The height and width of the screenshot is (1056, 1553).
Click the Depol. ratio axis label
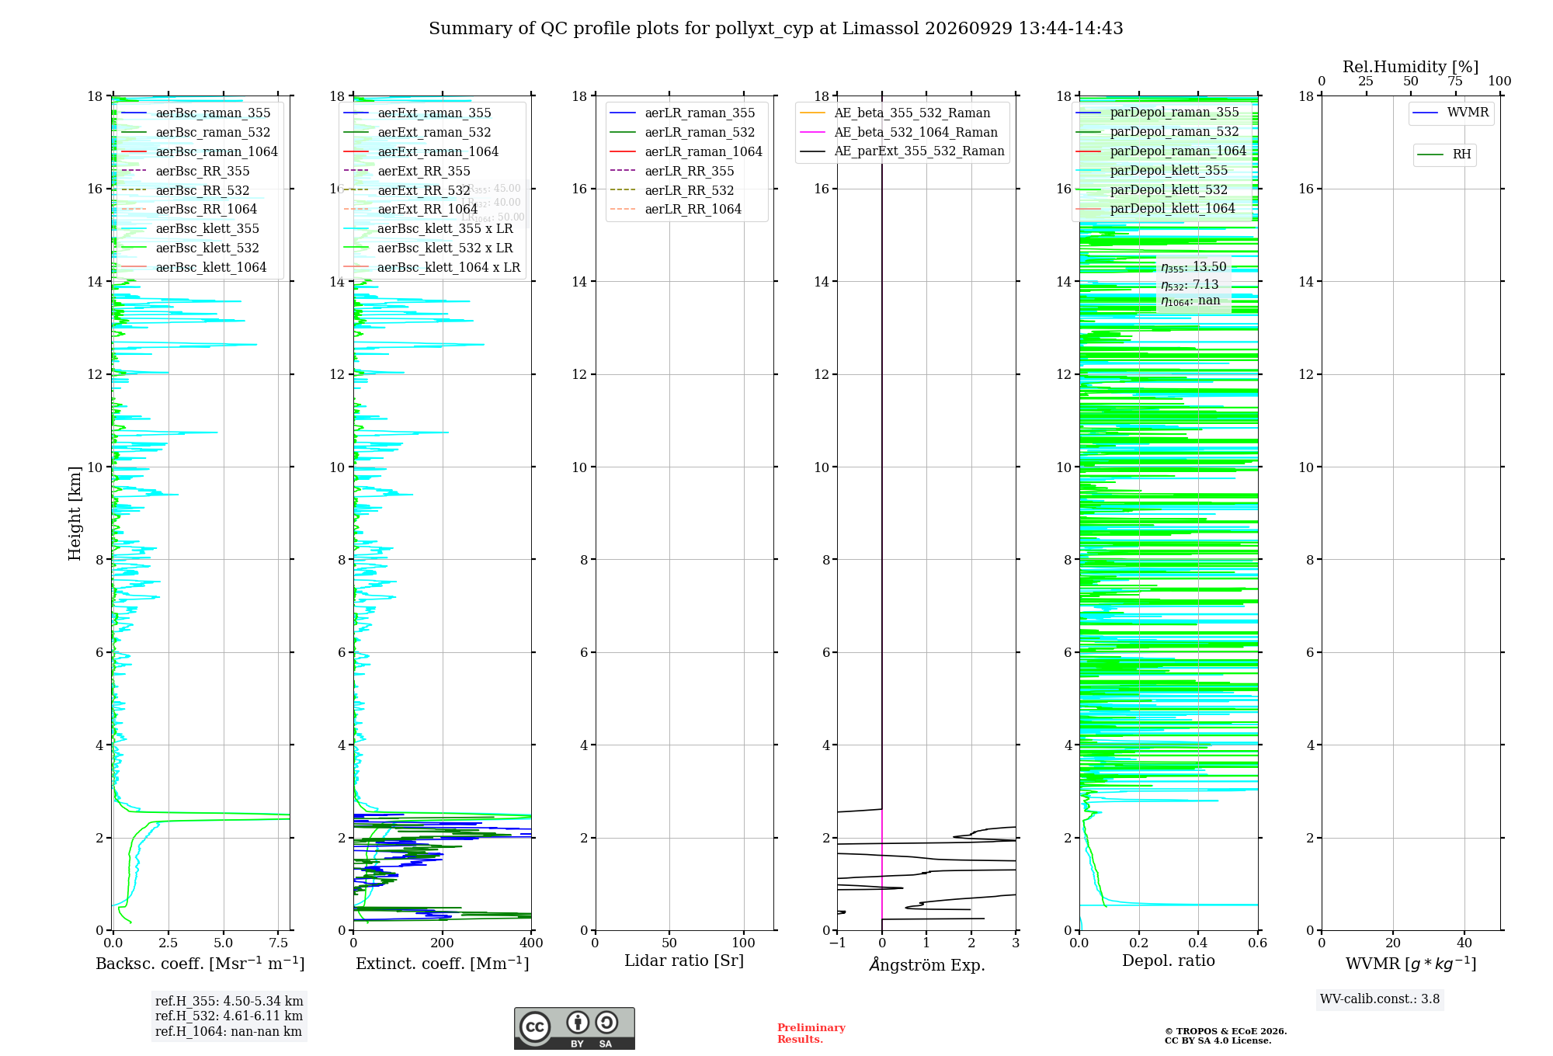pos(1169,961)
